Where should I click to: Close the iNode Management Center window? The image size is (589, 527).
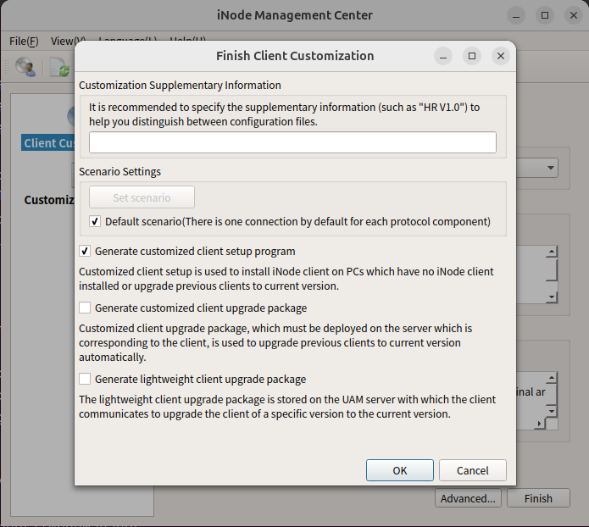(574, 15)
